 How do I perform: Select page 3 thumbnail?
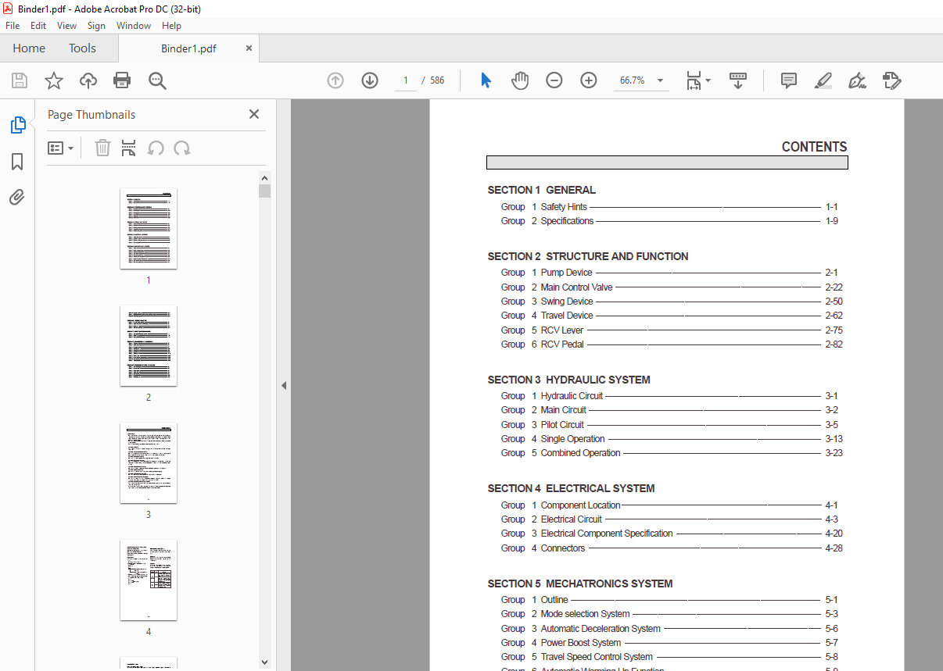(x=149, y=462)
